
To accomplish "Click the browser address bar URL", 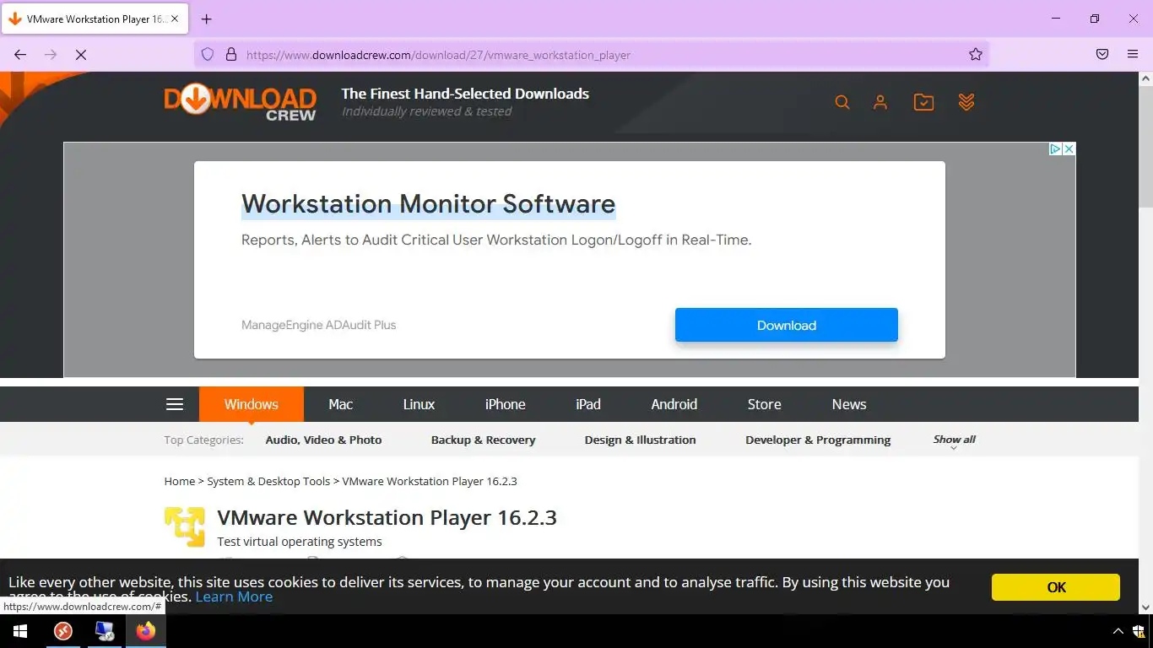I will tap(439, 55).
